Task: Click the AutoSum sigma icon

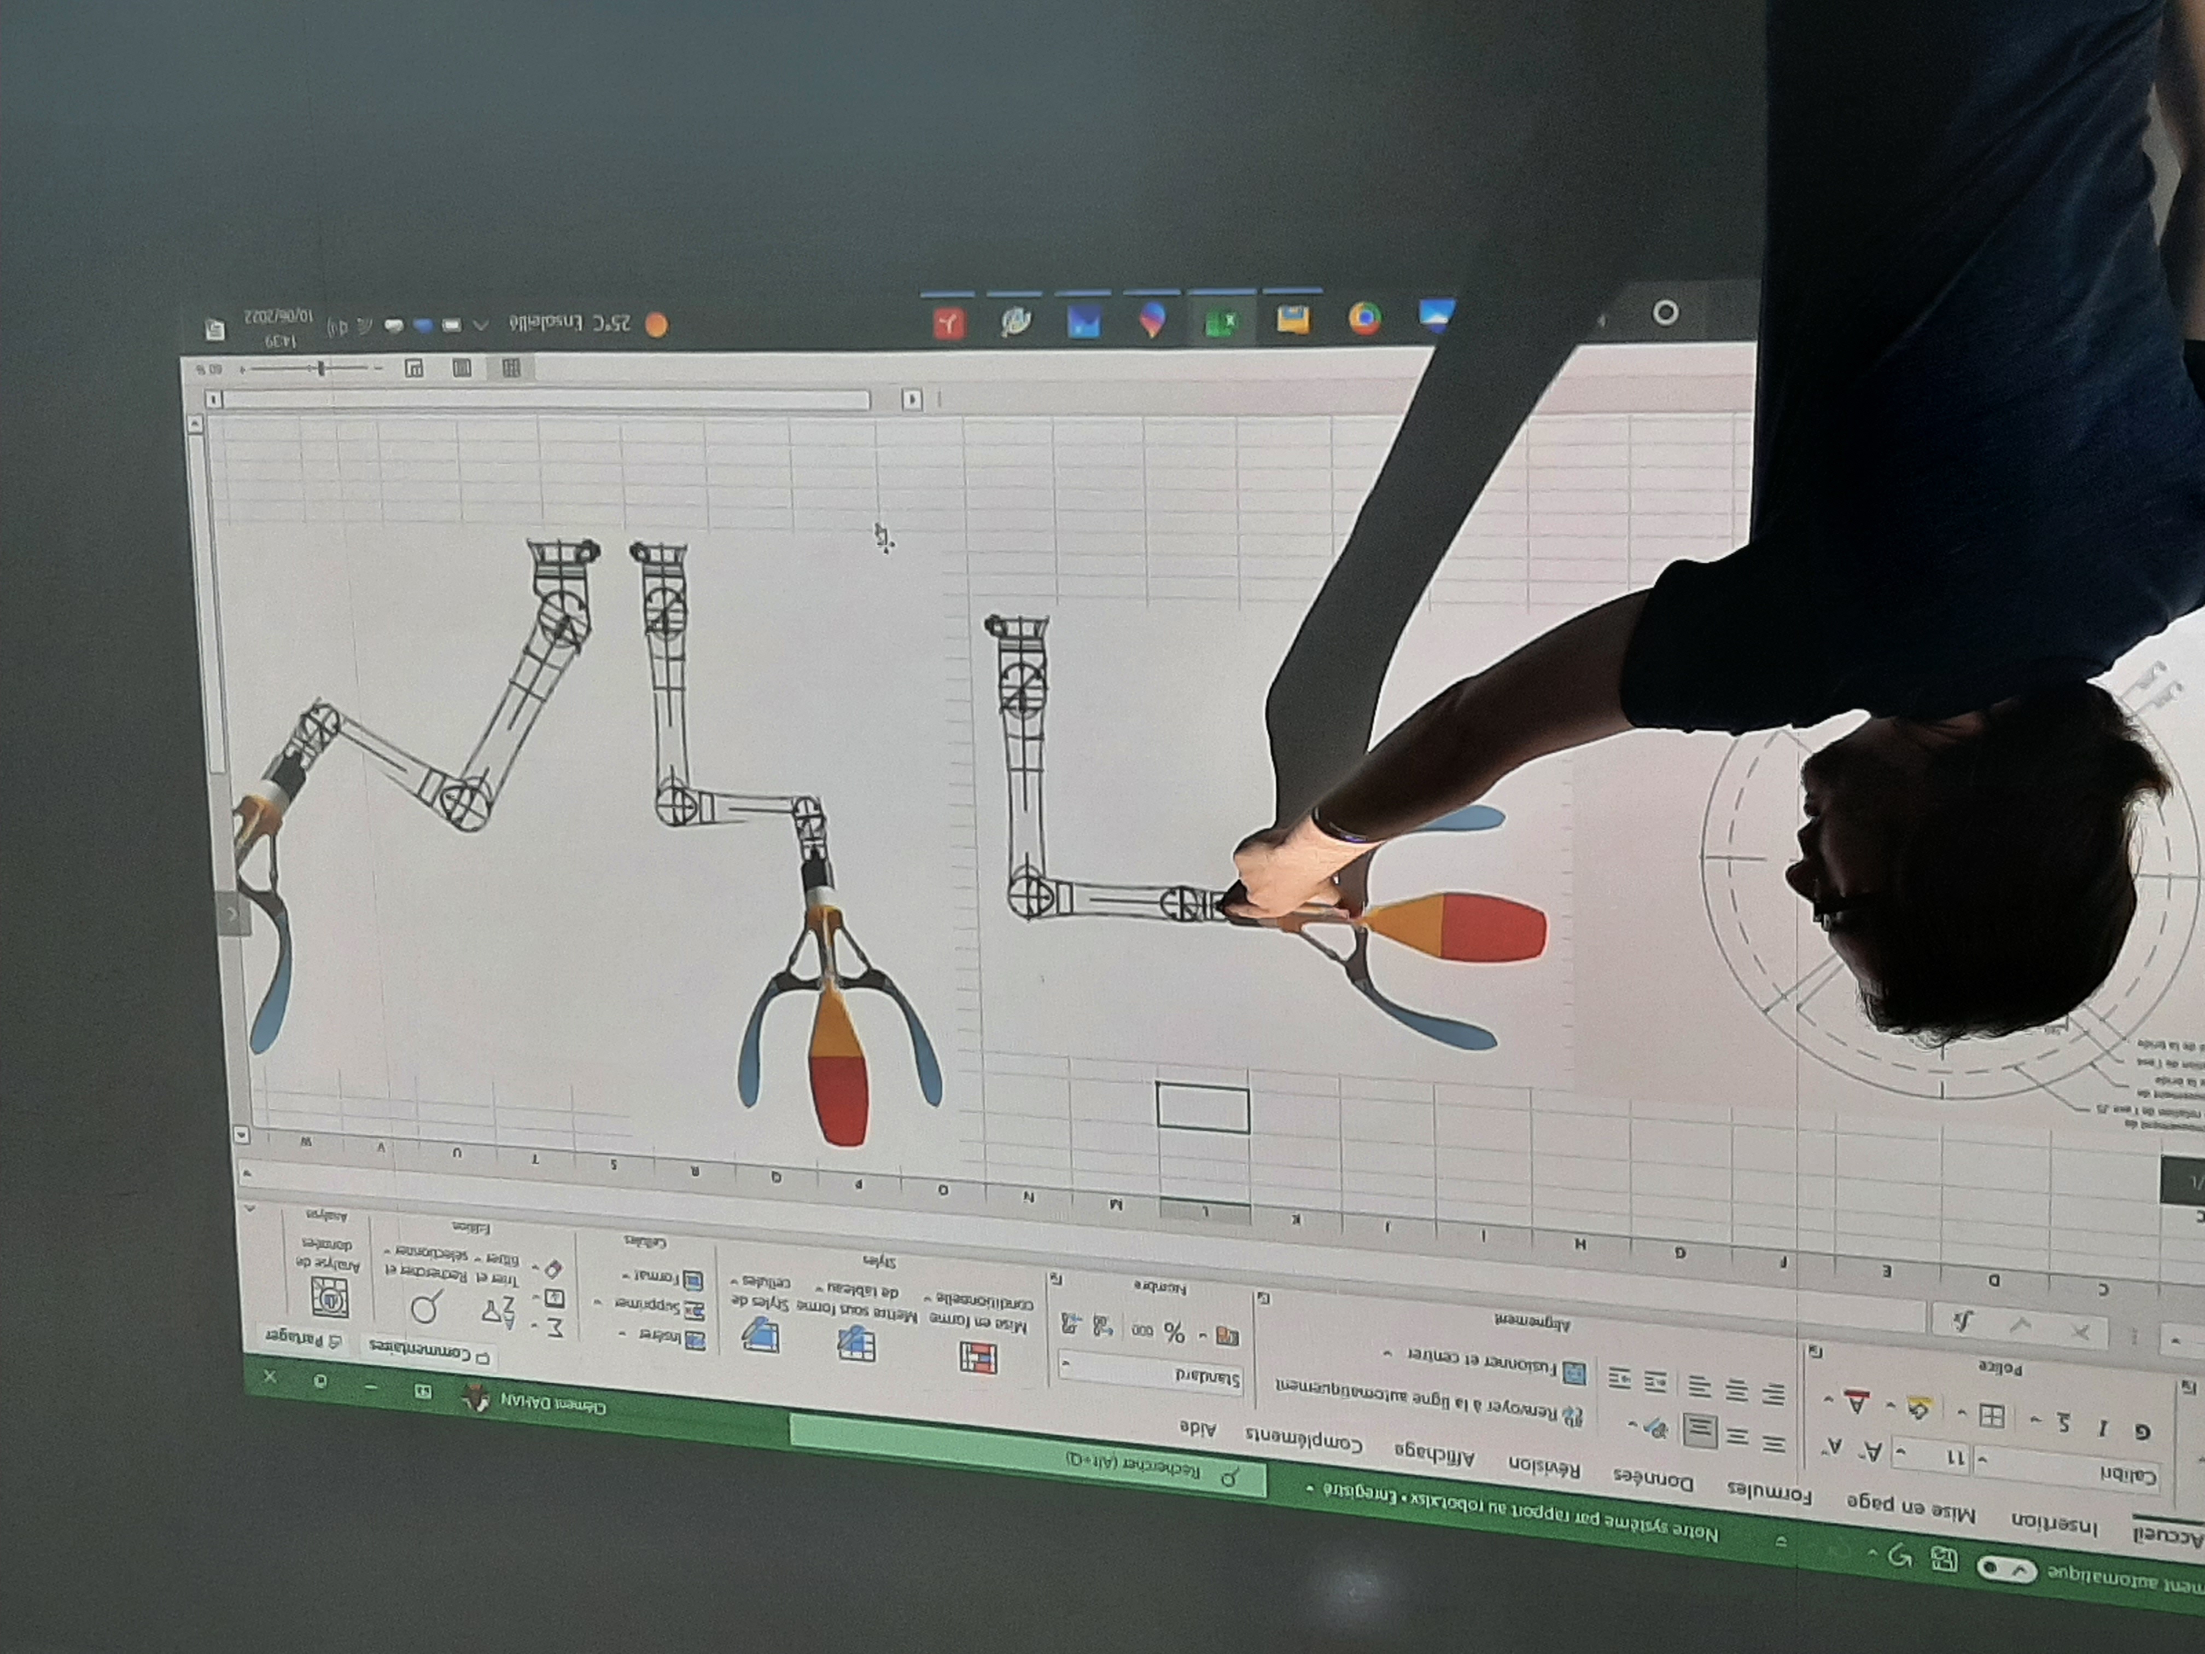Action: point(556,1328)
